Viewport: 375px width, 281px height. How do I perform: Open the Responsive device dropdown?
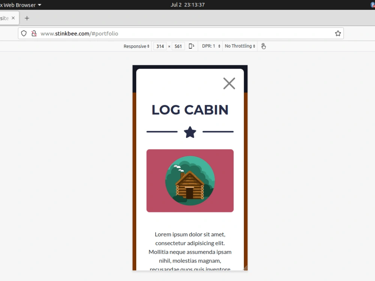pos(136,46)
